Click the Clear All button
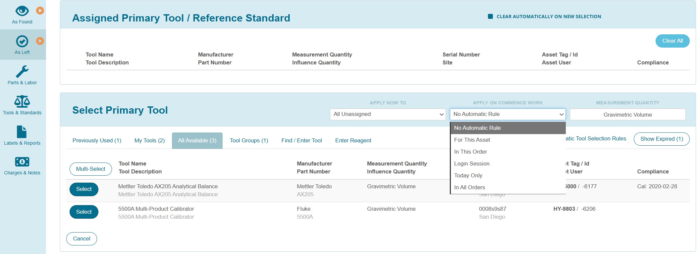The height and width of the screenshot is (254, 700). click(672, 41)
